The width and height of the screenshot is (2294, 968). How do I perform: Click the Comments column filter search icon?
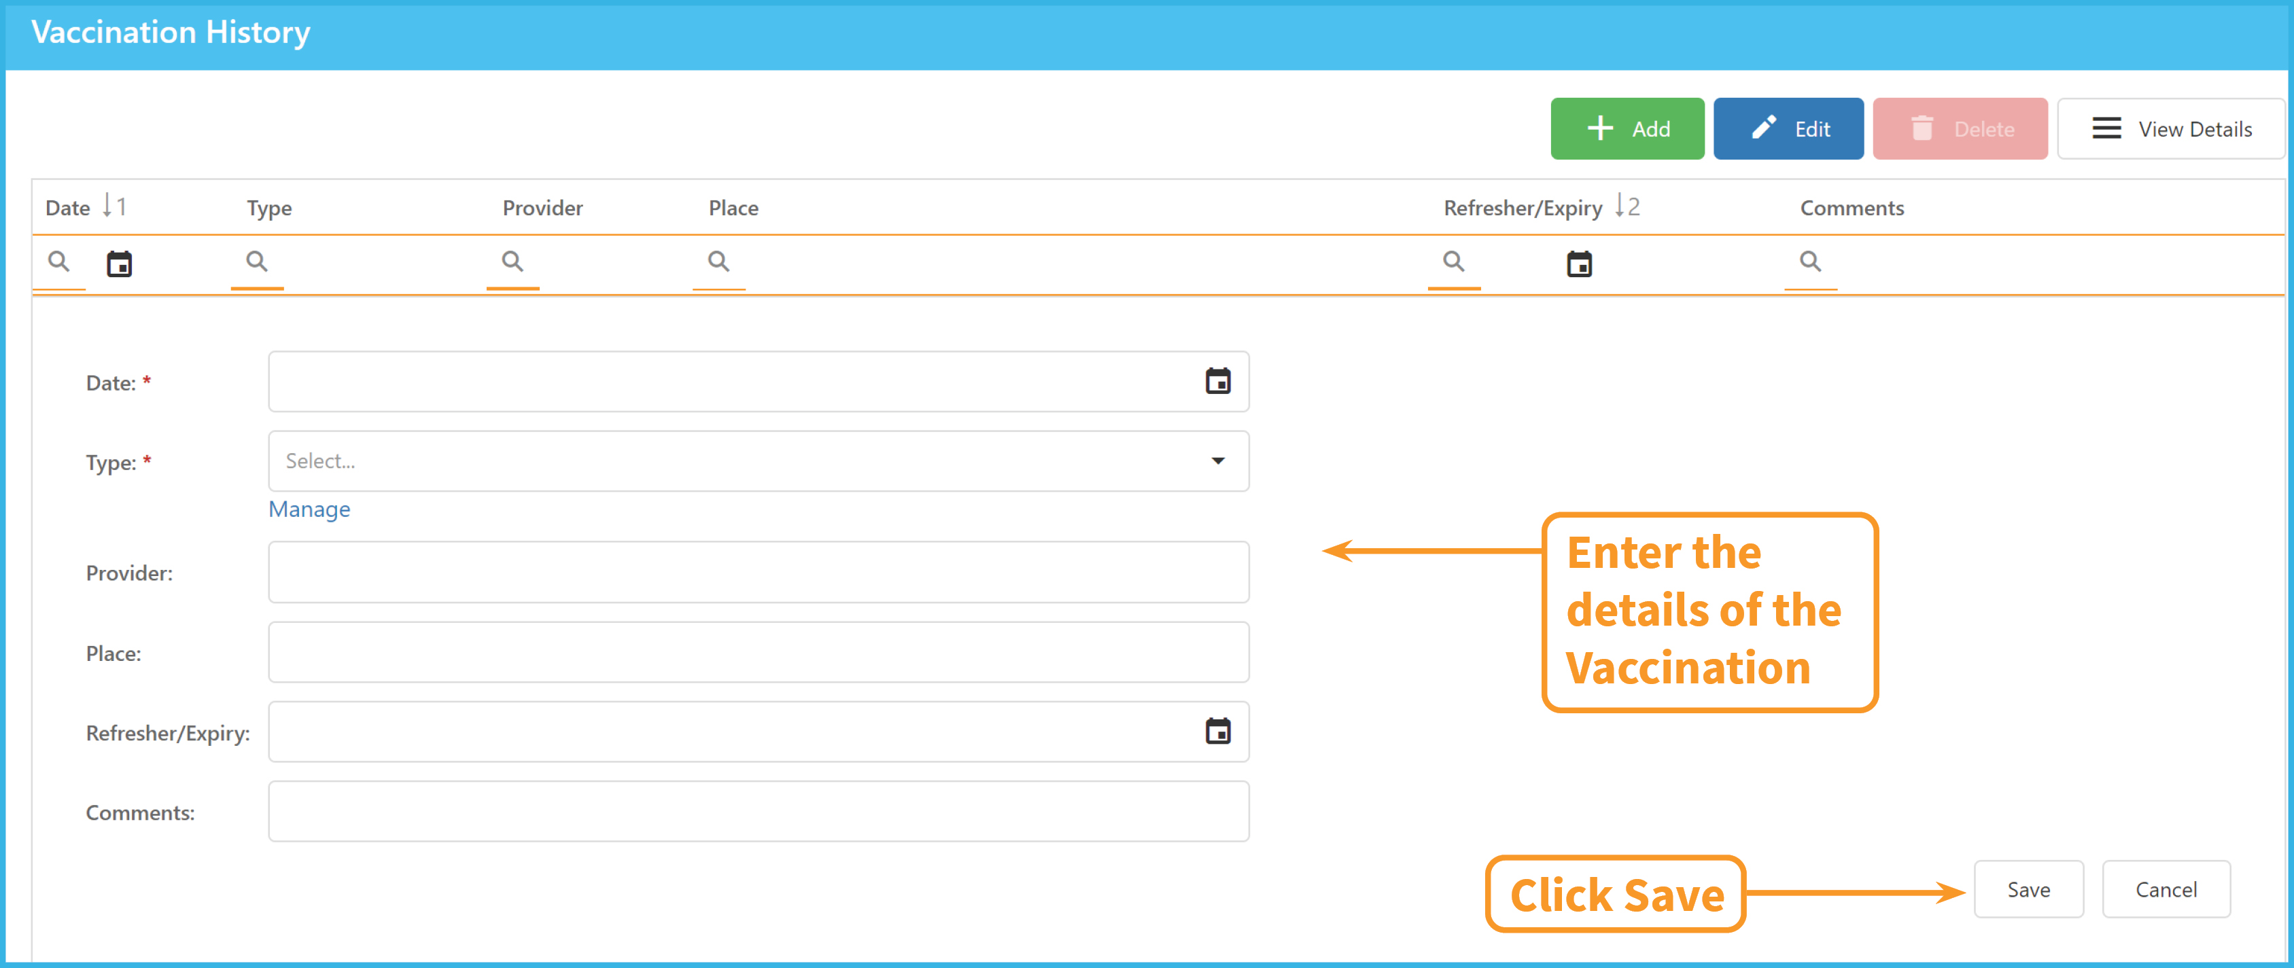coord(1811,262)
